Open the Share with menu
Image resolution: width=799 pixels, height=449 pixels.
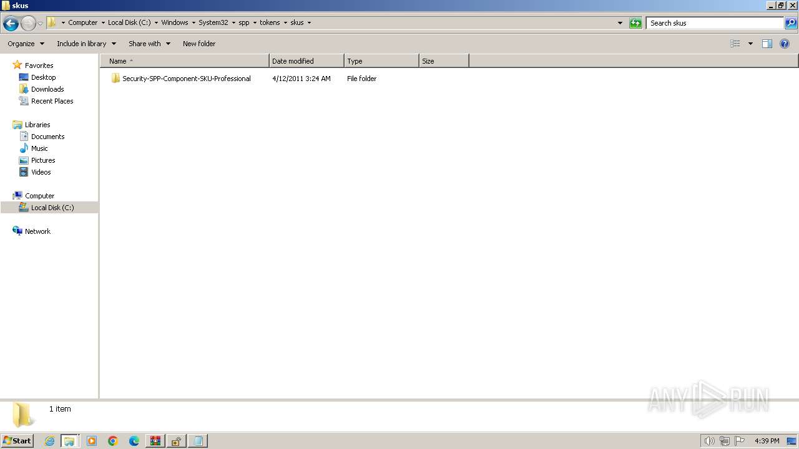(149, 44)
